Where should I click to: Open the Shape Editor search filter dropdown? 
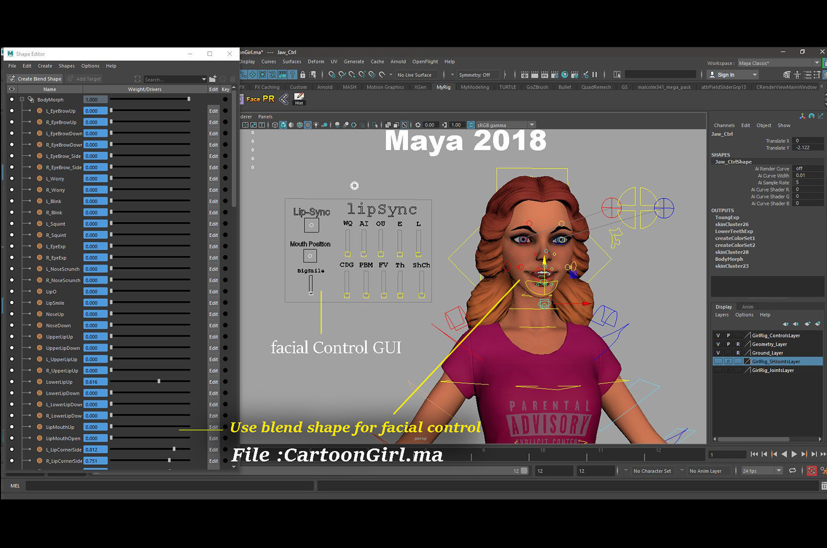click(x=204, y=79)
